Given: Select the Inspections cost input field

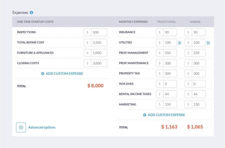Looking at the screenshot, I should [x=99, y=32].
